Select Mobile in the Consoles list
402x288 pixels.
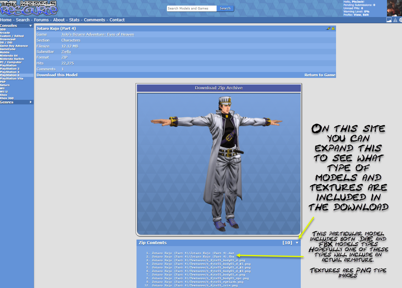(5, 52)
